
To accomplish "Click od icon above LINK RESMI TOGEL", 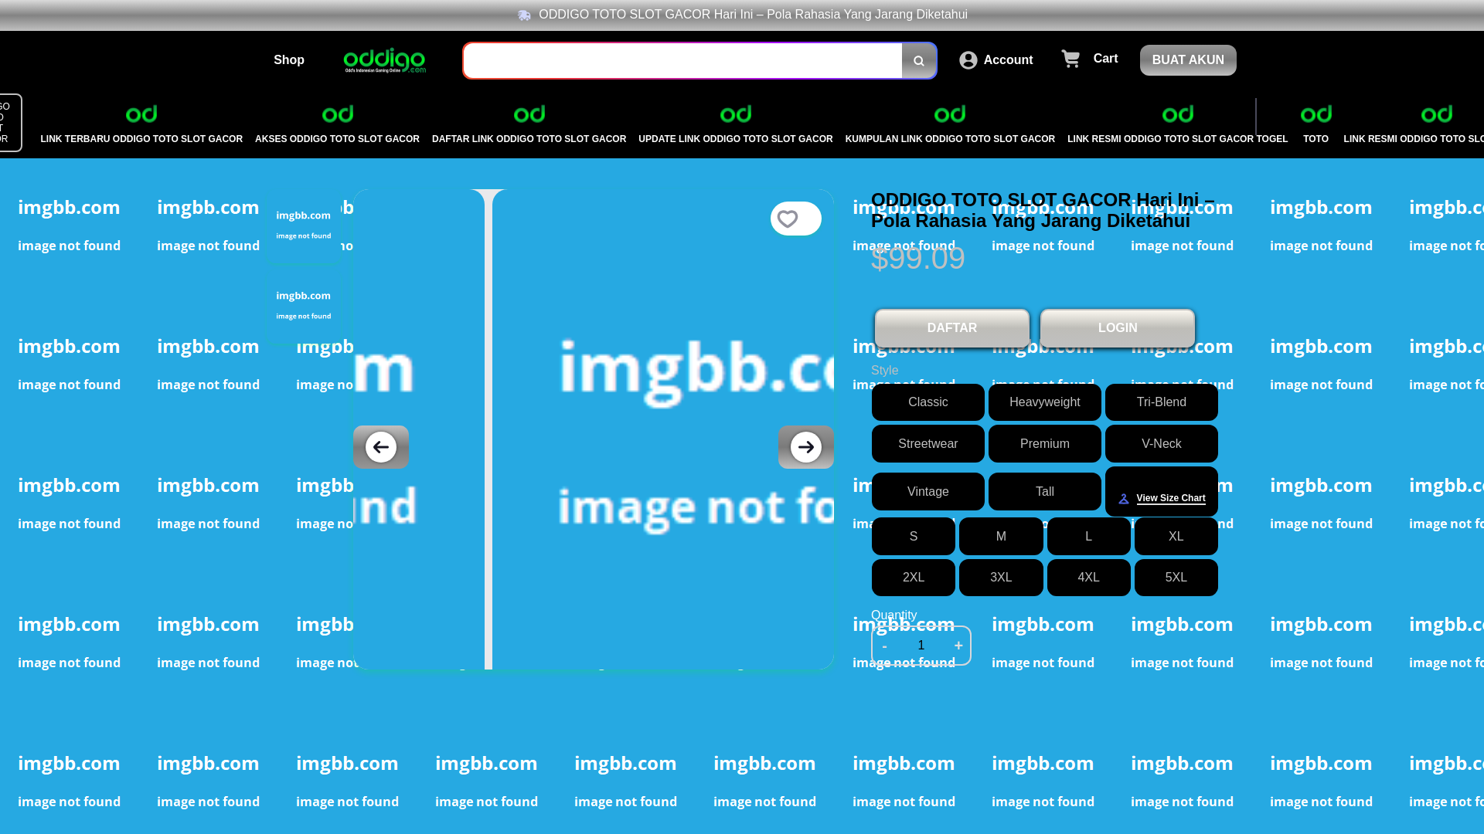I will (1178, 114).
